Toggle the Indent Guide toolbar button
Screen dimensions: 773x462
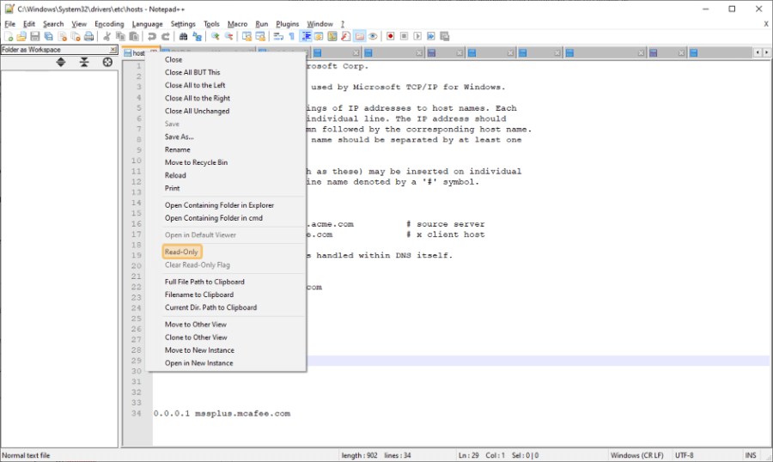[306, 36]
